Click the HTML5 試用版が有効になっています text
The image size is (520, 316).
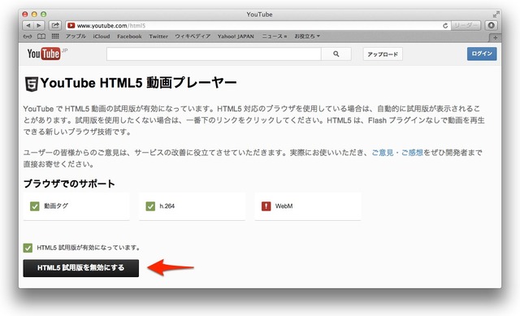tap(89, 248)
